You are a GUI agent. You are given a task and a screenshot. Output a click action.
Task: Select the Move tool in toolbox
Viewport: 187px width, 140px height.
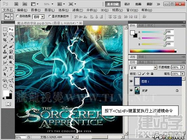click(11, 29)
